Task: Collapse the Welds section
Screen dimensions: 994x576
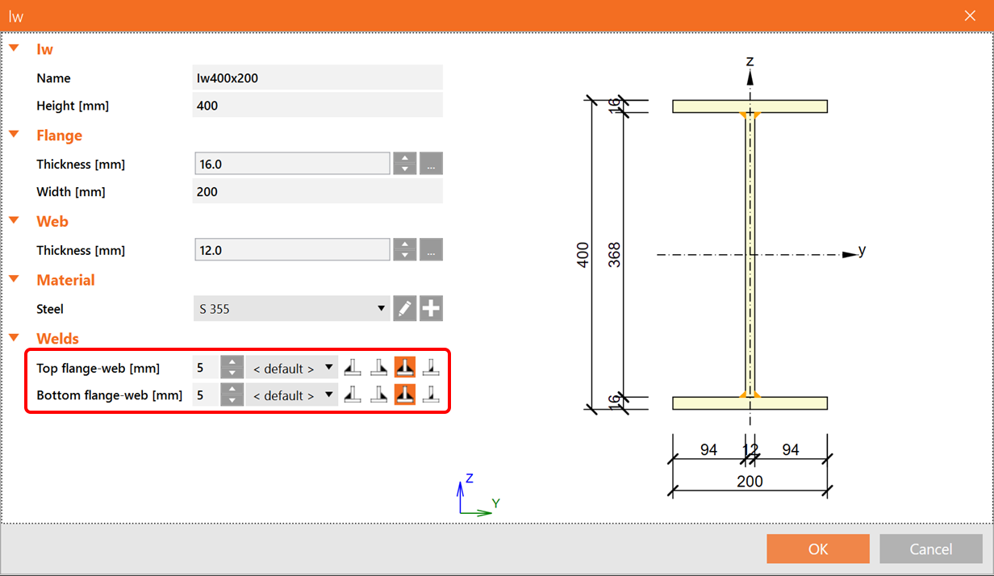Action: click(14, 338)
